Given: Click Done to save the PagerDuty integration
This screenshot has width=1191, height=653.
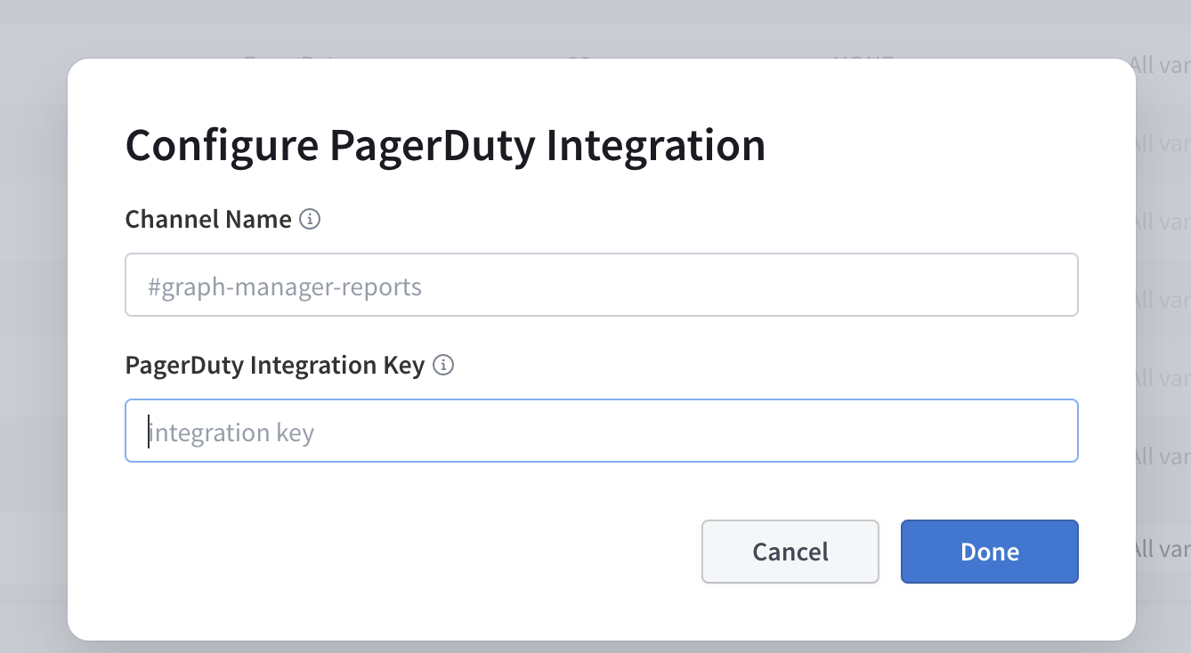Looking at the screenshot, I should point(989,552).
